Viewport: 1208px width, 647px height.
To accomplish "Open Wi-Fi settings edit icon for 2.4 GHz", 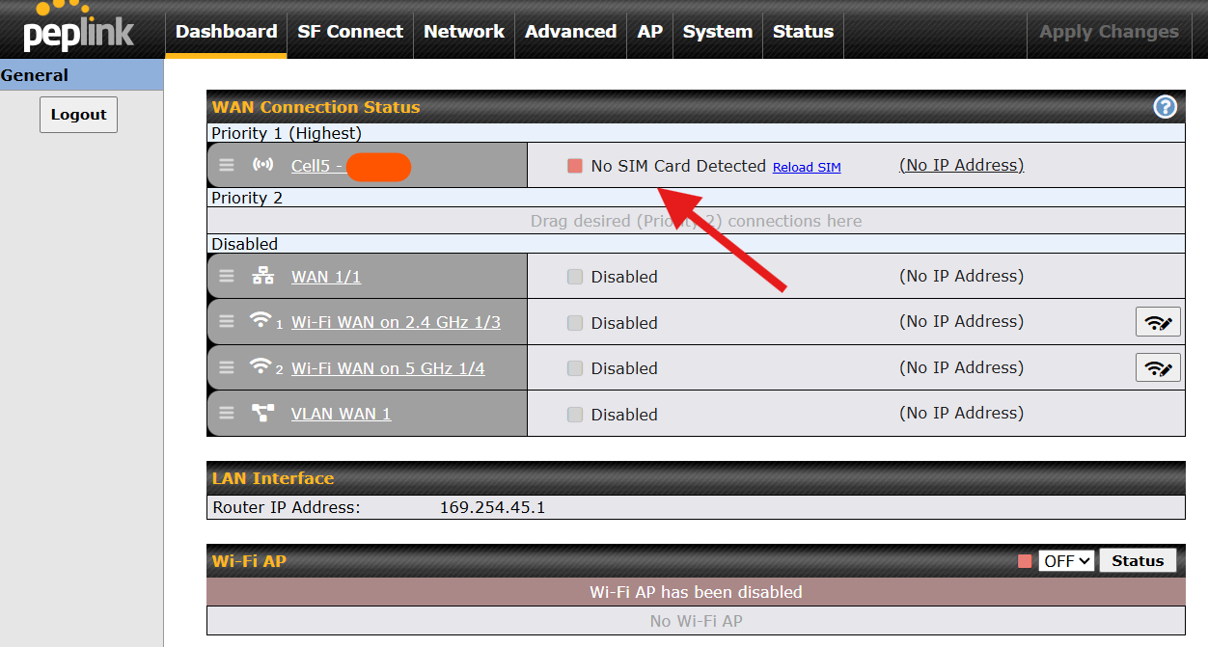I will pos(1158,322).
